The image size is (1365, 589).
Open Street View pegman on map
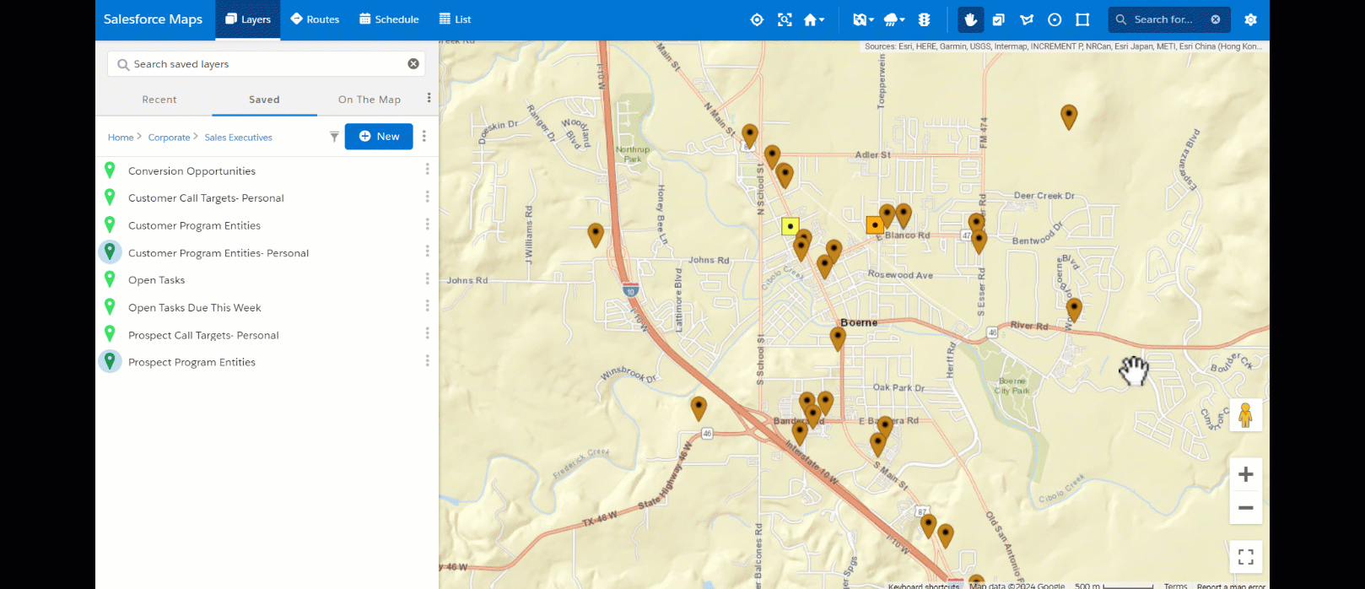(1245, 415)
